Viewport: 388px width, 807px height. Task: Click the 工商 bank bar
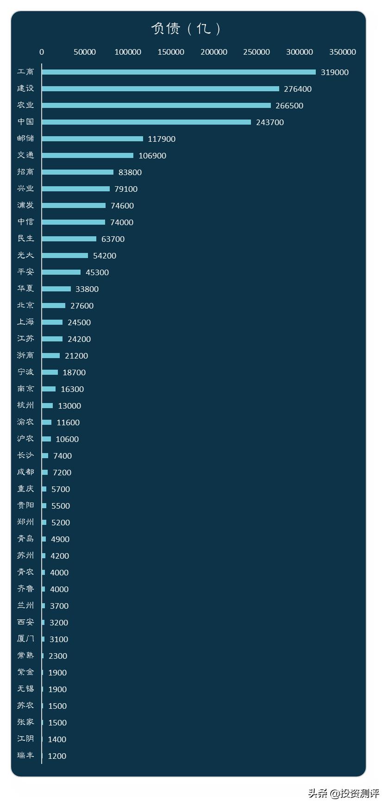point(178,72)
